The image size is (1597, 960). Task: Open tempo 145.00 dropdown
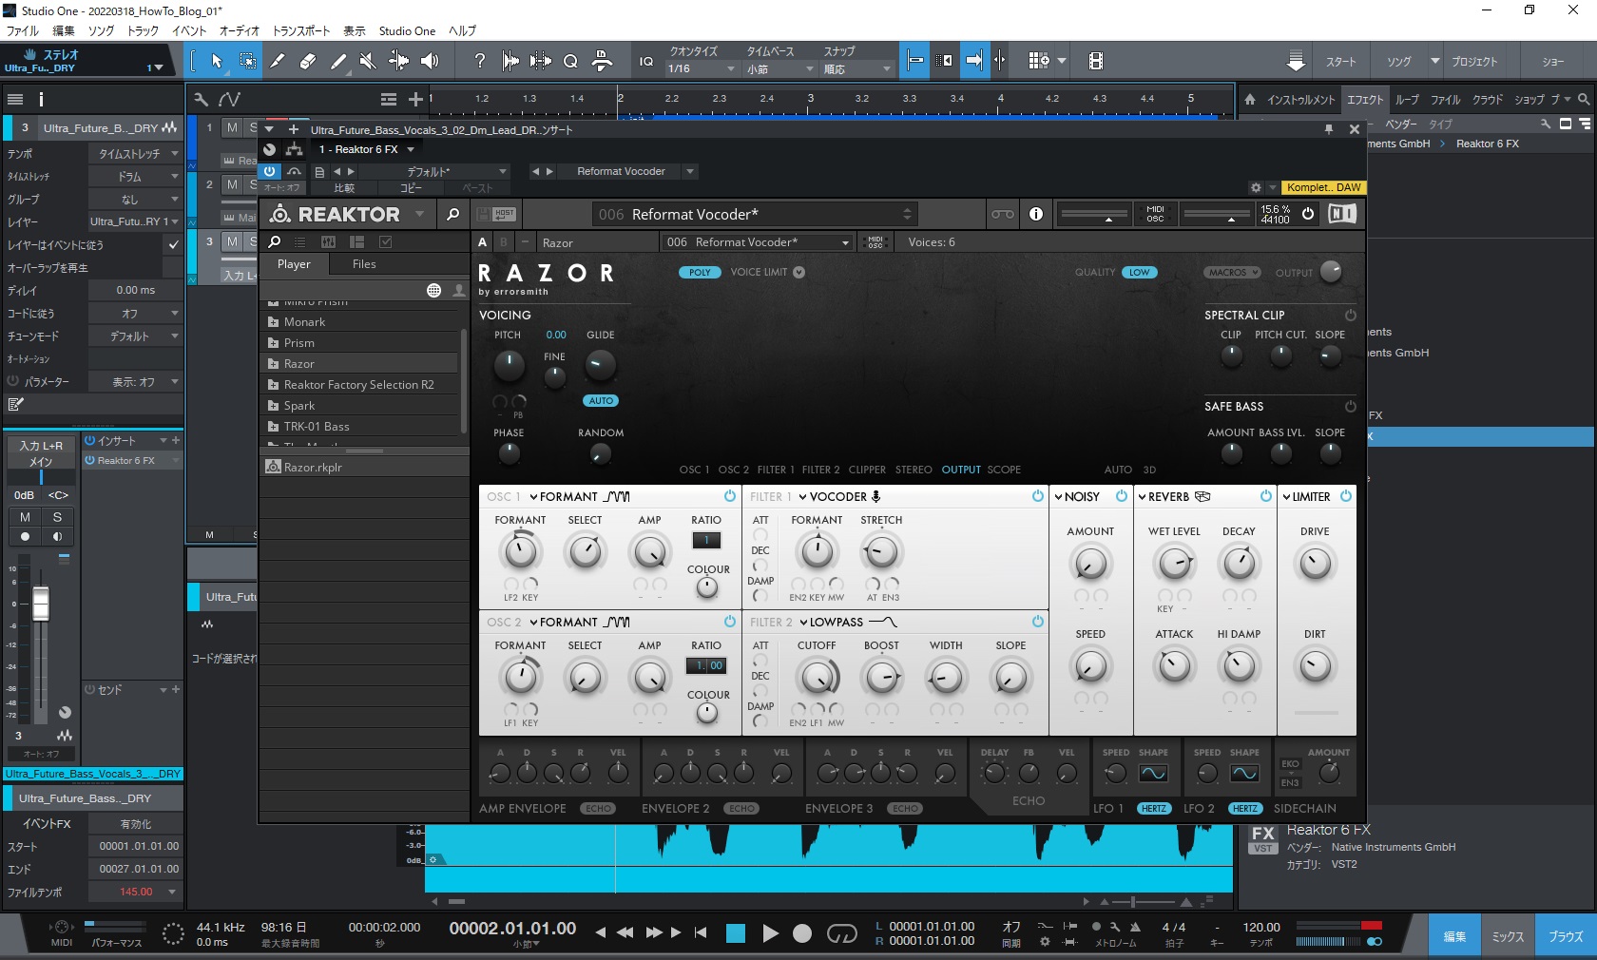(172, 892)
